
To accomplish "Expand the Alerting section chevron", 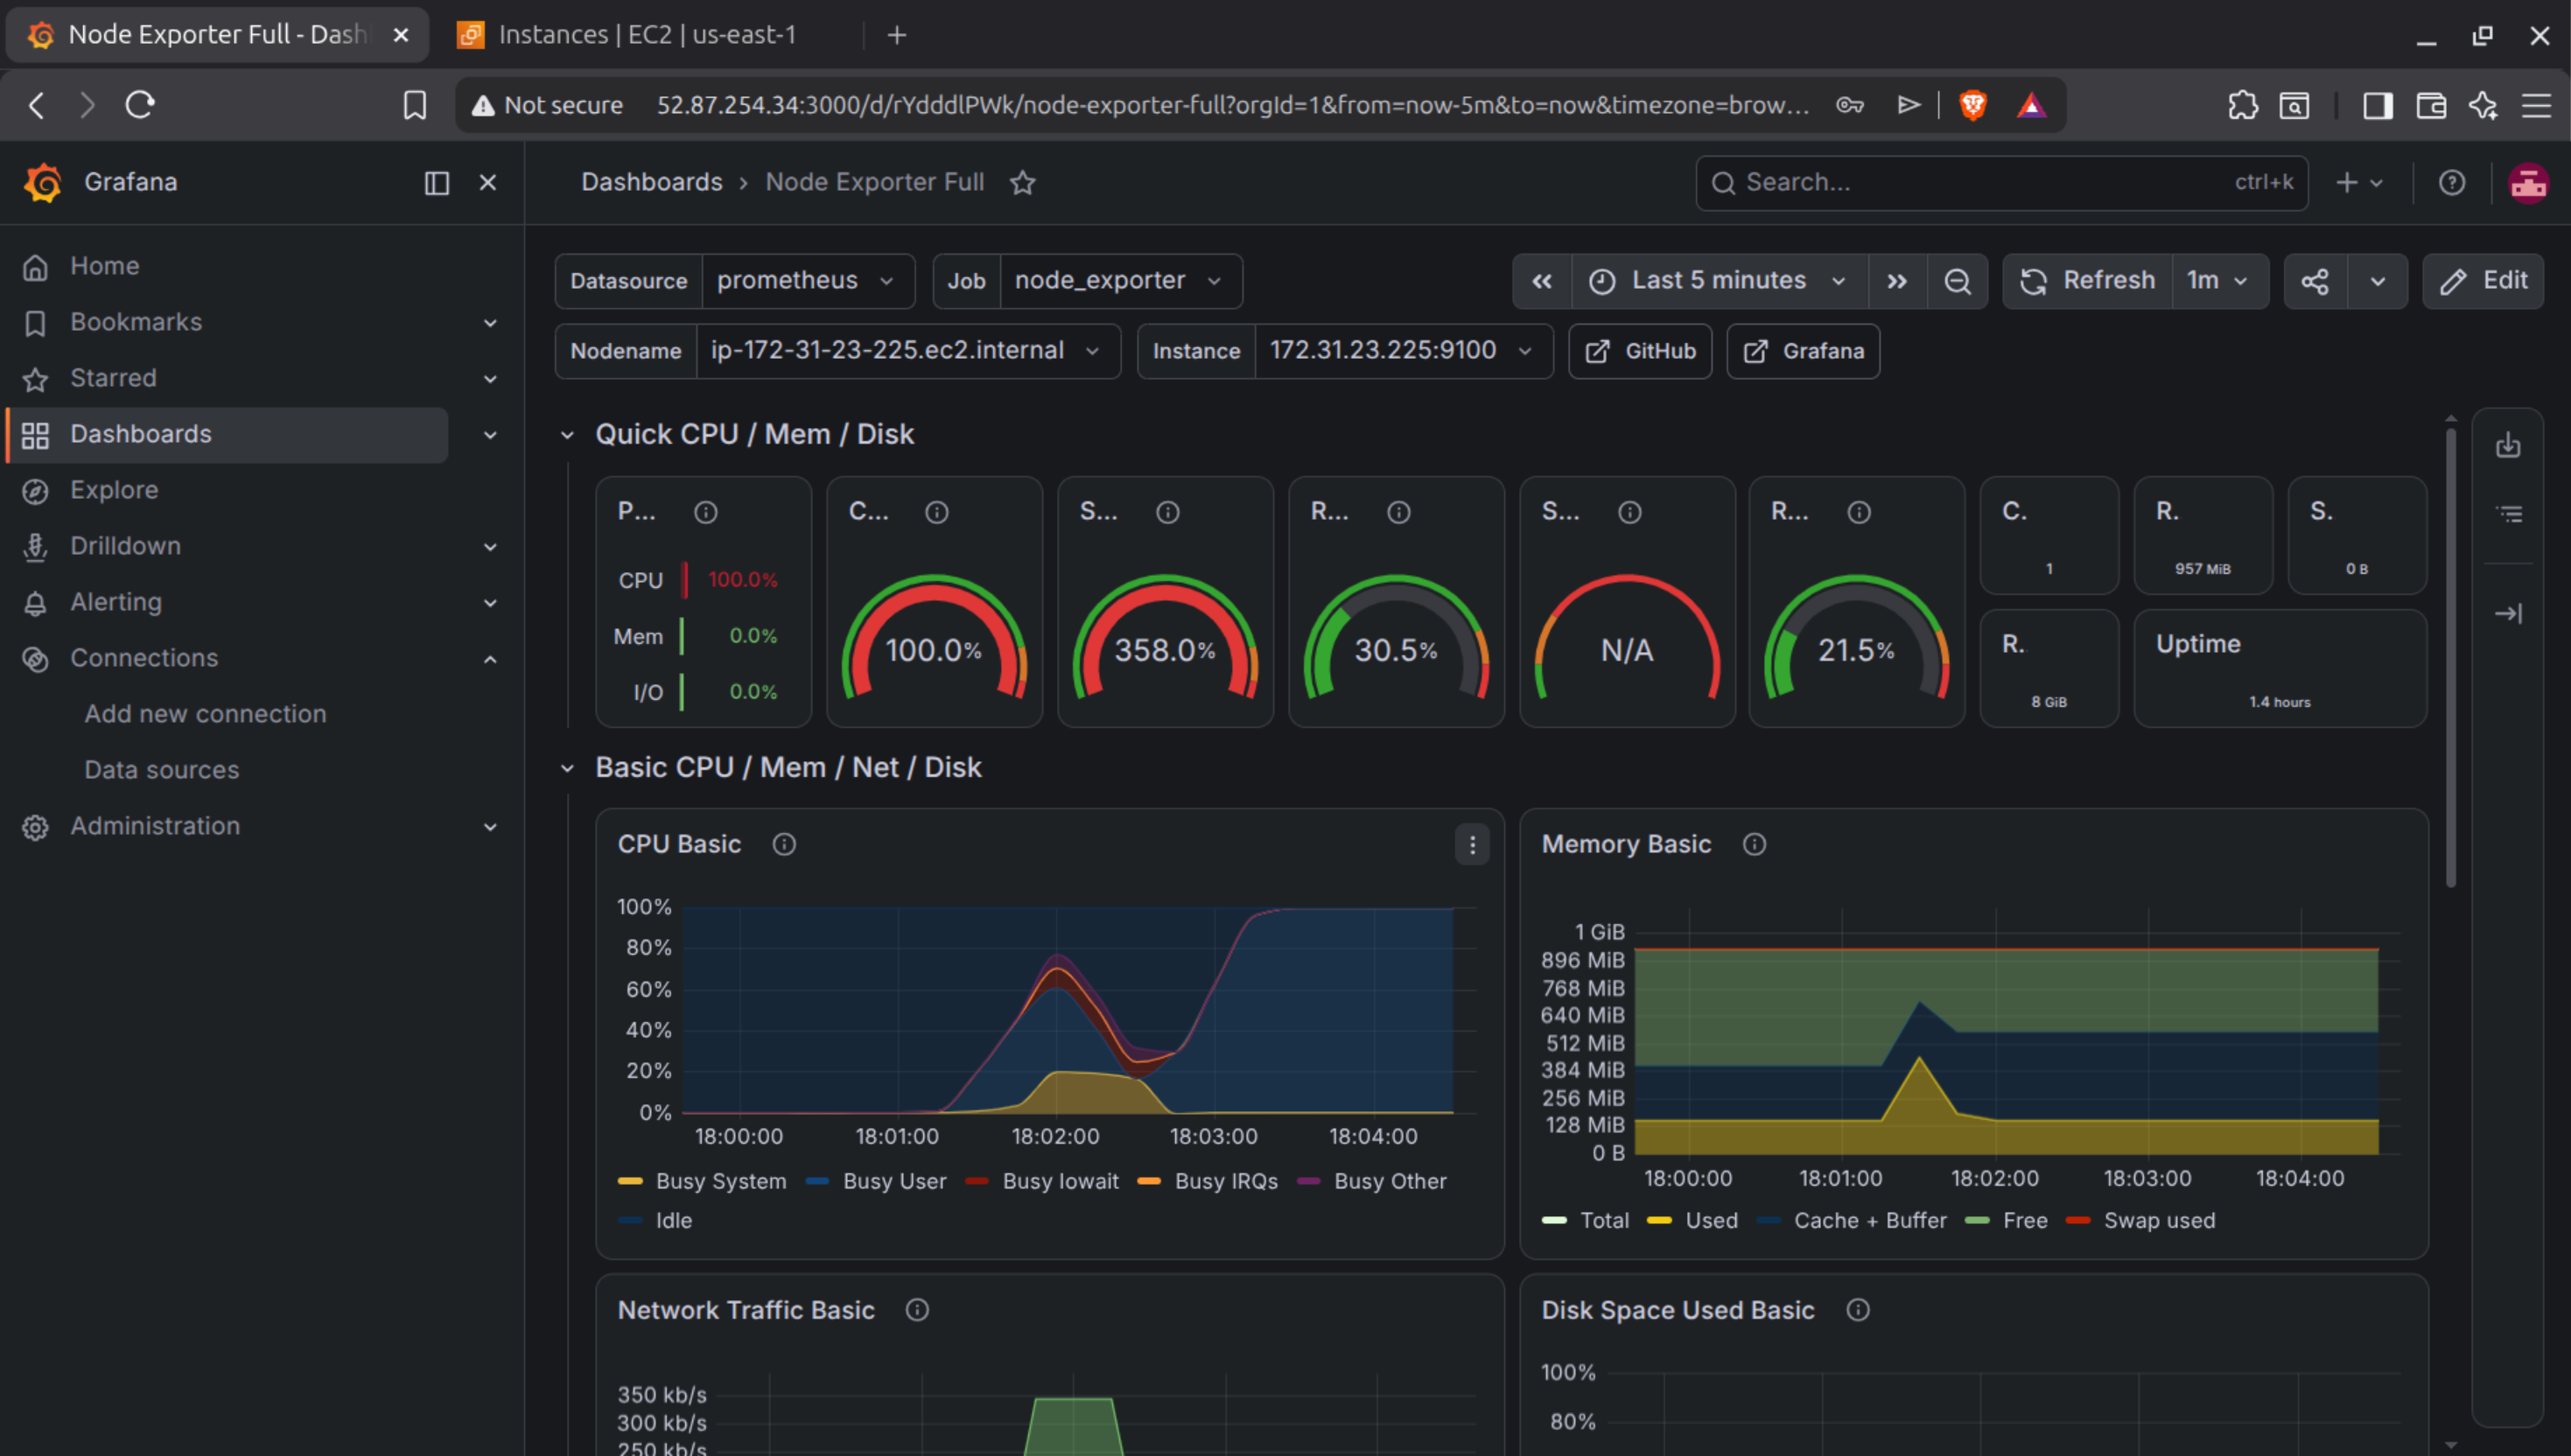I will pos(490,603).
